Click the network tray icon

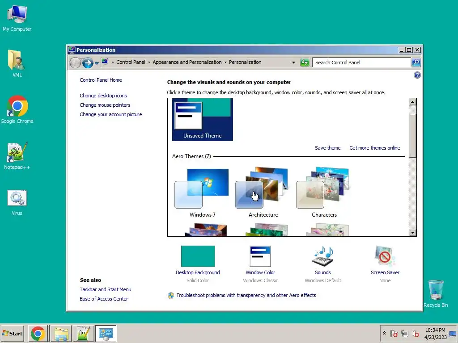(x=404, y=333)
